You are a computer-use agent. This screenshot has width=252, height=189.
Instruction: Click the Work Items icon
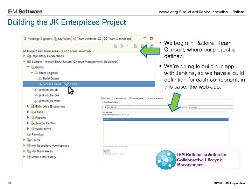33,128
